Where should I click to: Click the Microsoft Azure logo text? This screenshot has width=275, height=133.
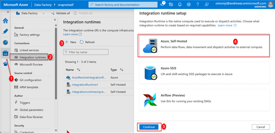click(16, 5)
